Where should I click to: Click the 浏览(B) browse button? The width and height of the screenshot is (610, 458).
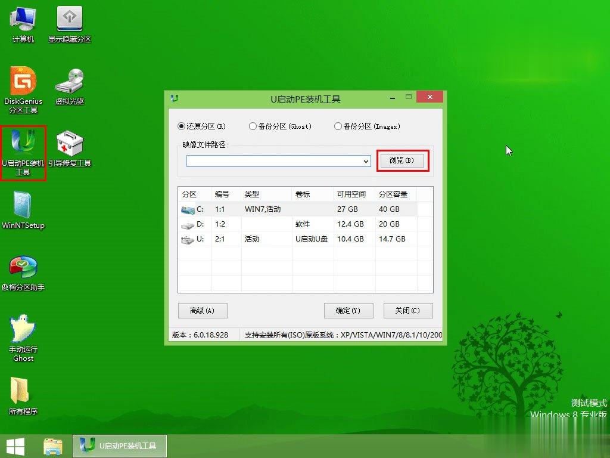pos(402,160)
